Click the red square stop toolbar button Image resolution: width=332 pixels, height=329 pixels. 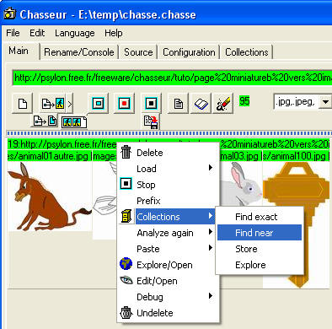(124, 104)
